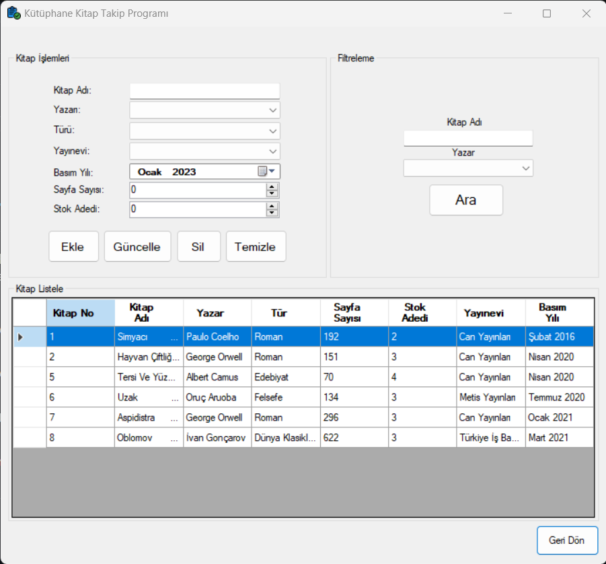Sort by Basım Yılı column header

[x=560, y=312]
